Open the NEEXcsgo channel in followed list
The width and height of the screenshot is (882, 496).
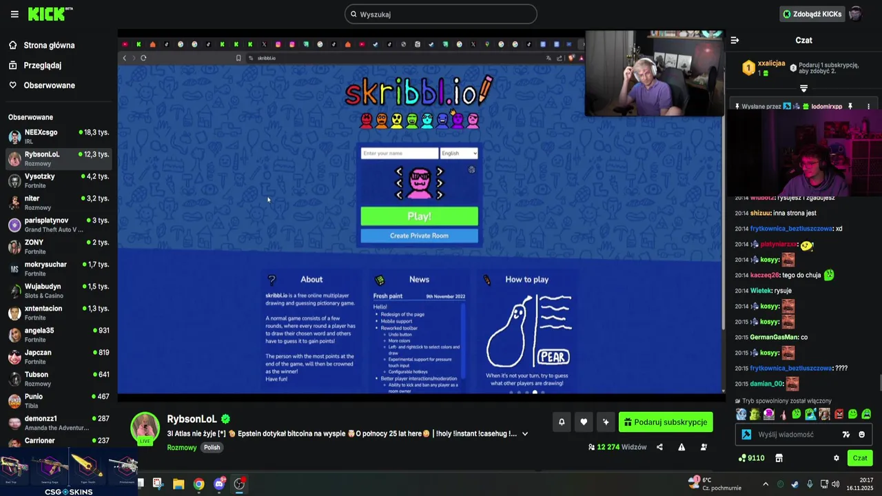[x=59, y=136]
